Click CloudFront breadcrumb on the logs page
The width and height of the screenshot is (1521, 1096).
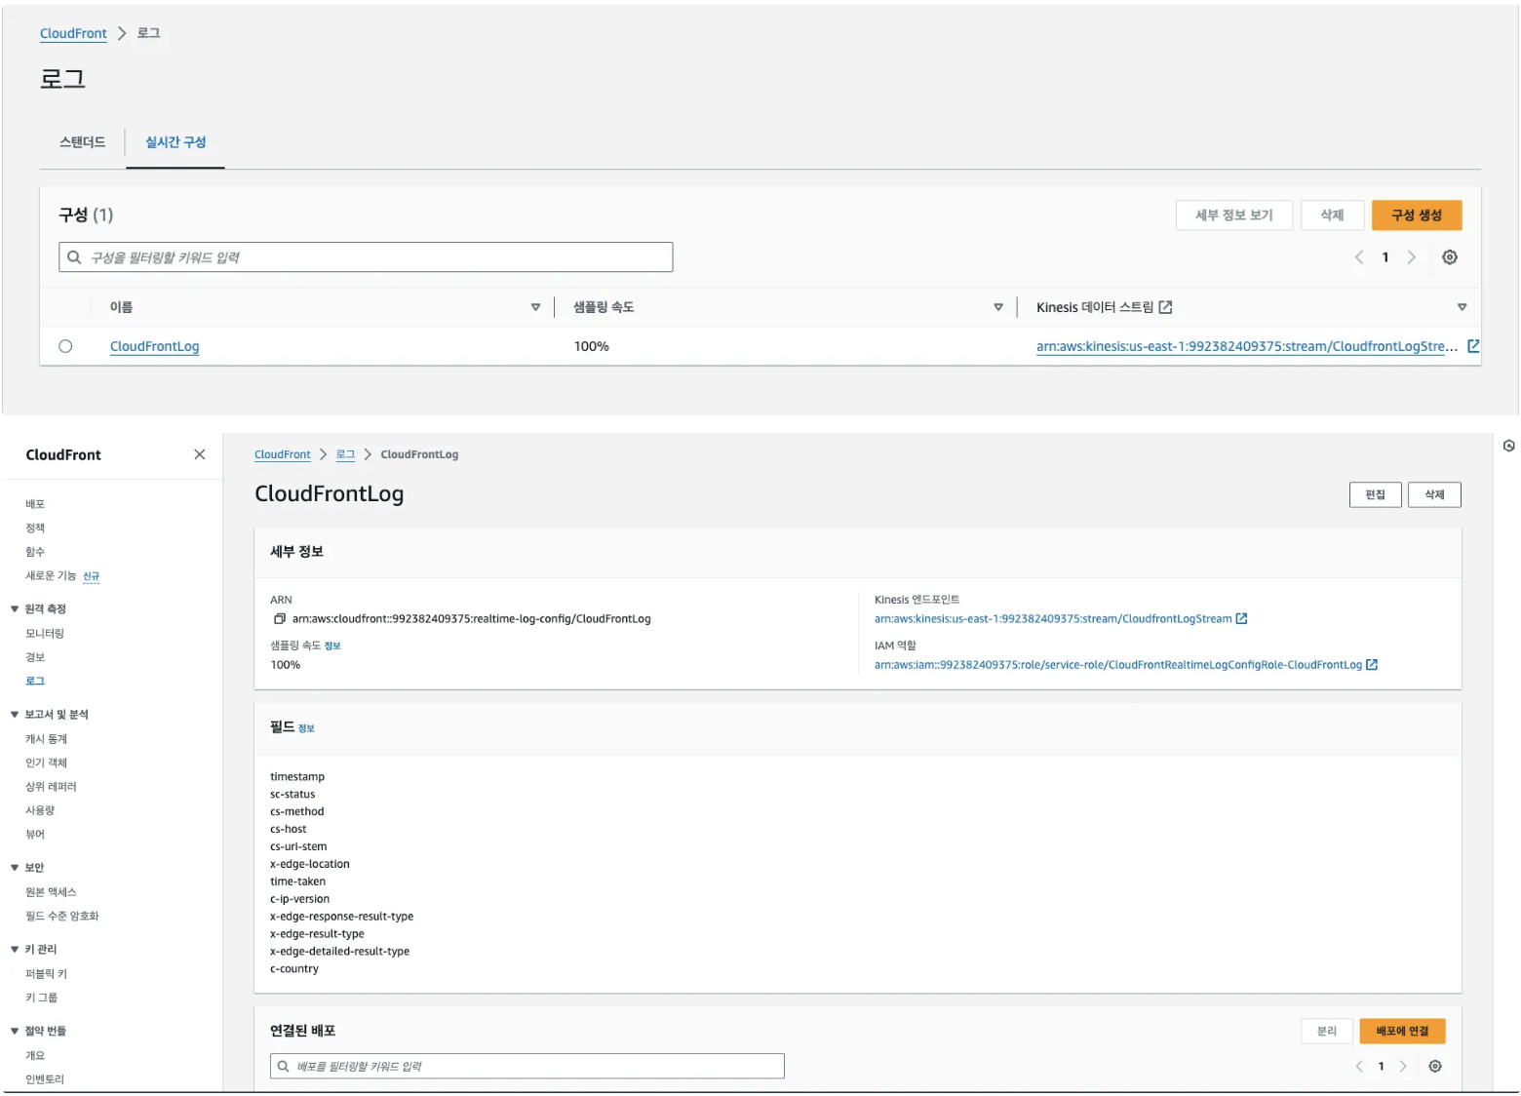(73, 33)
